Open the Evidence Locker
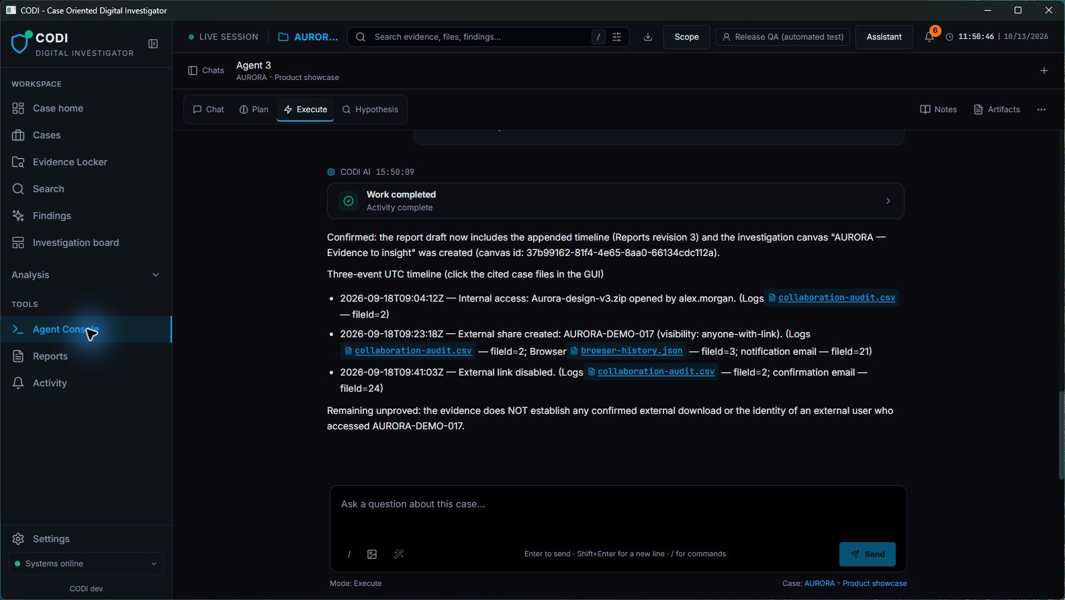The width and height of the screenshot is (1065, 600). (86, 162)
